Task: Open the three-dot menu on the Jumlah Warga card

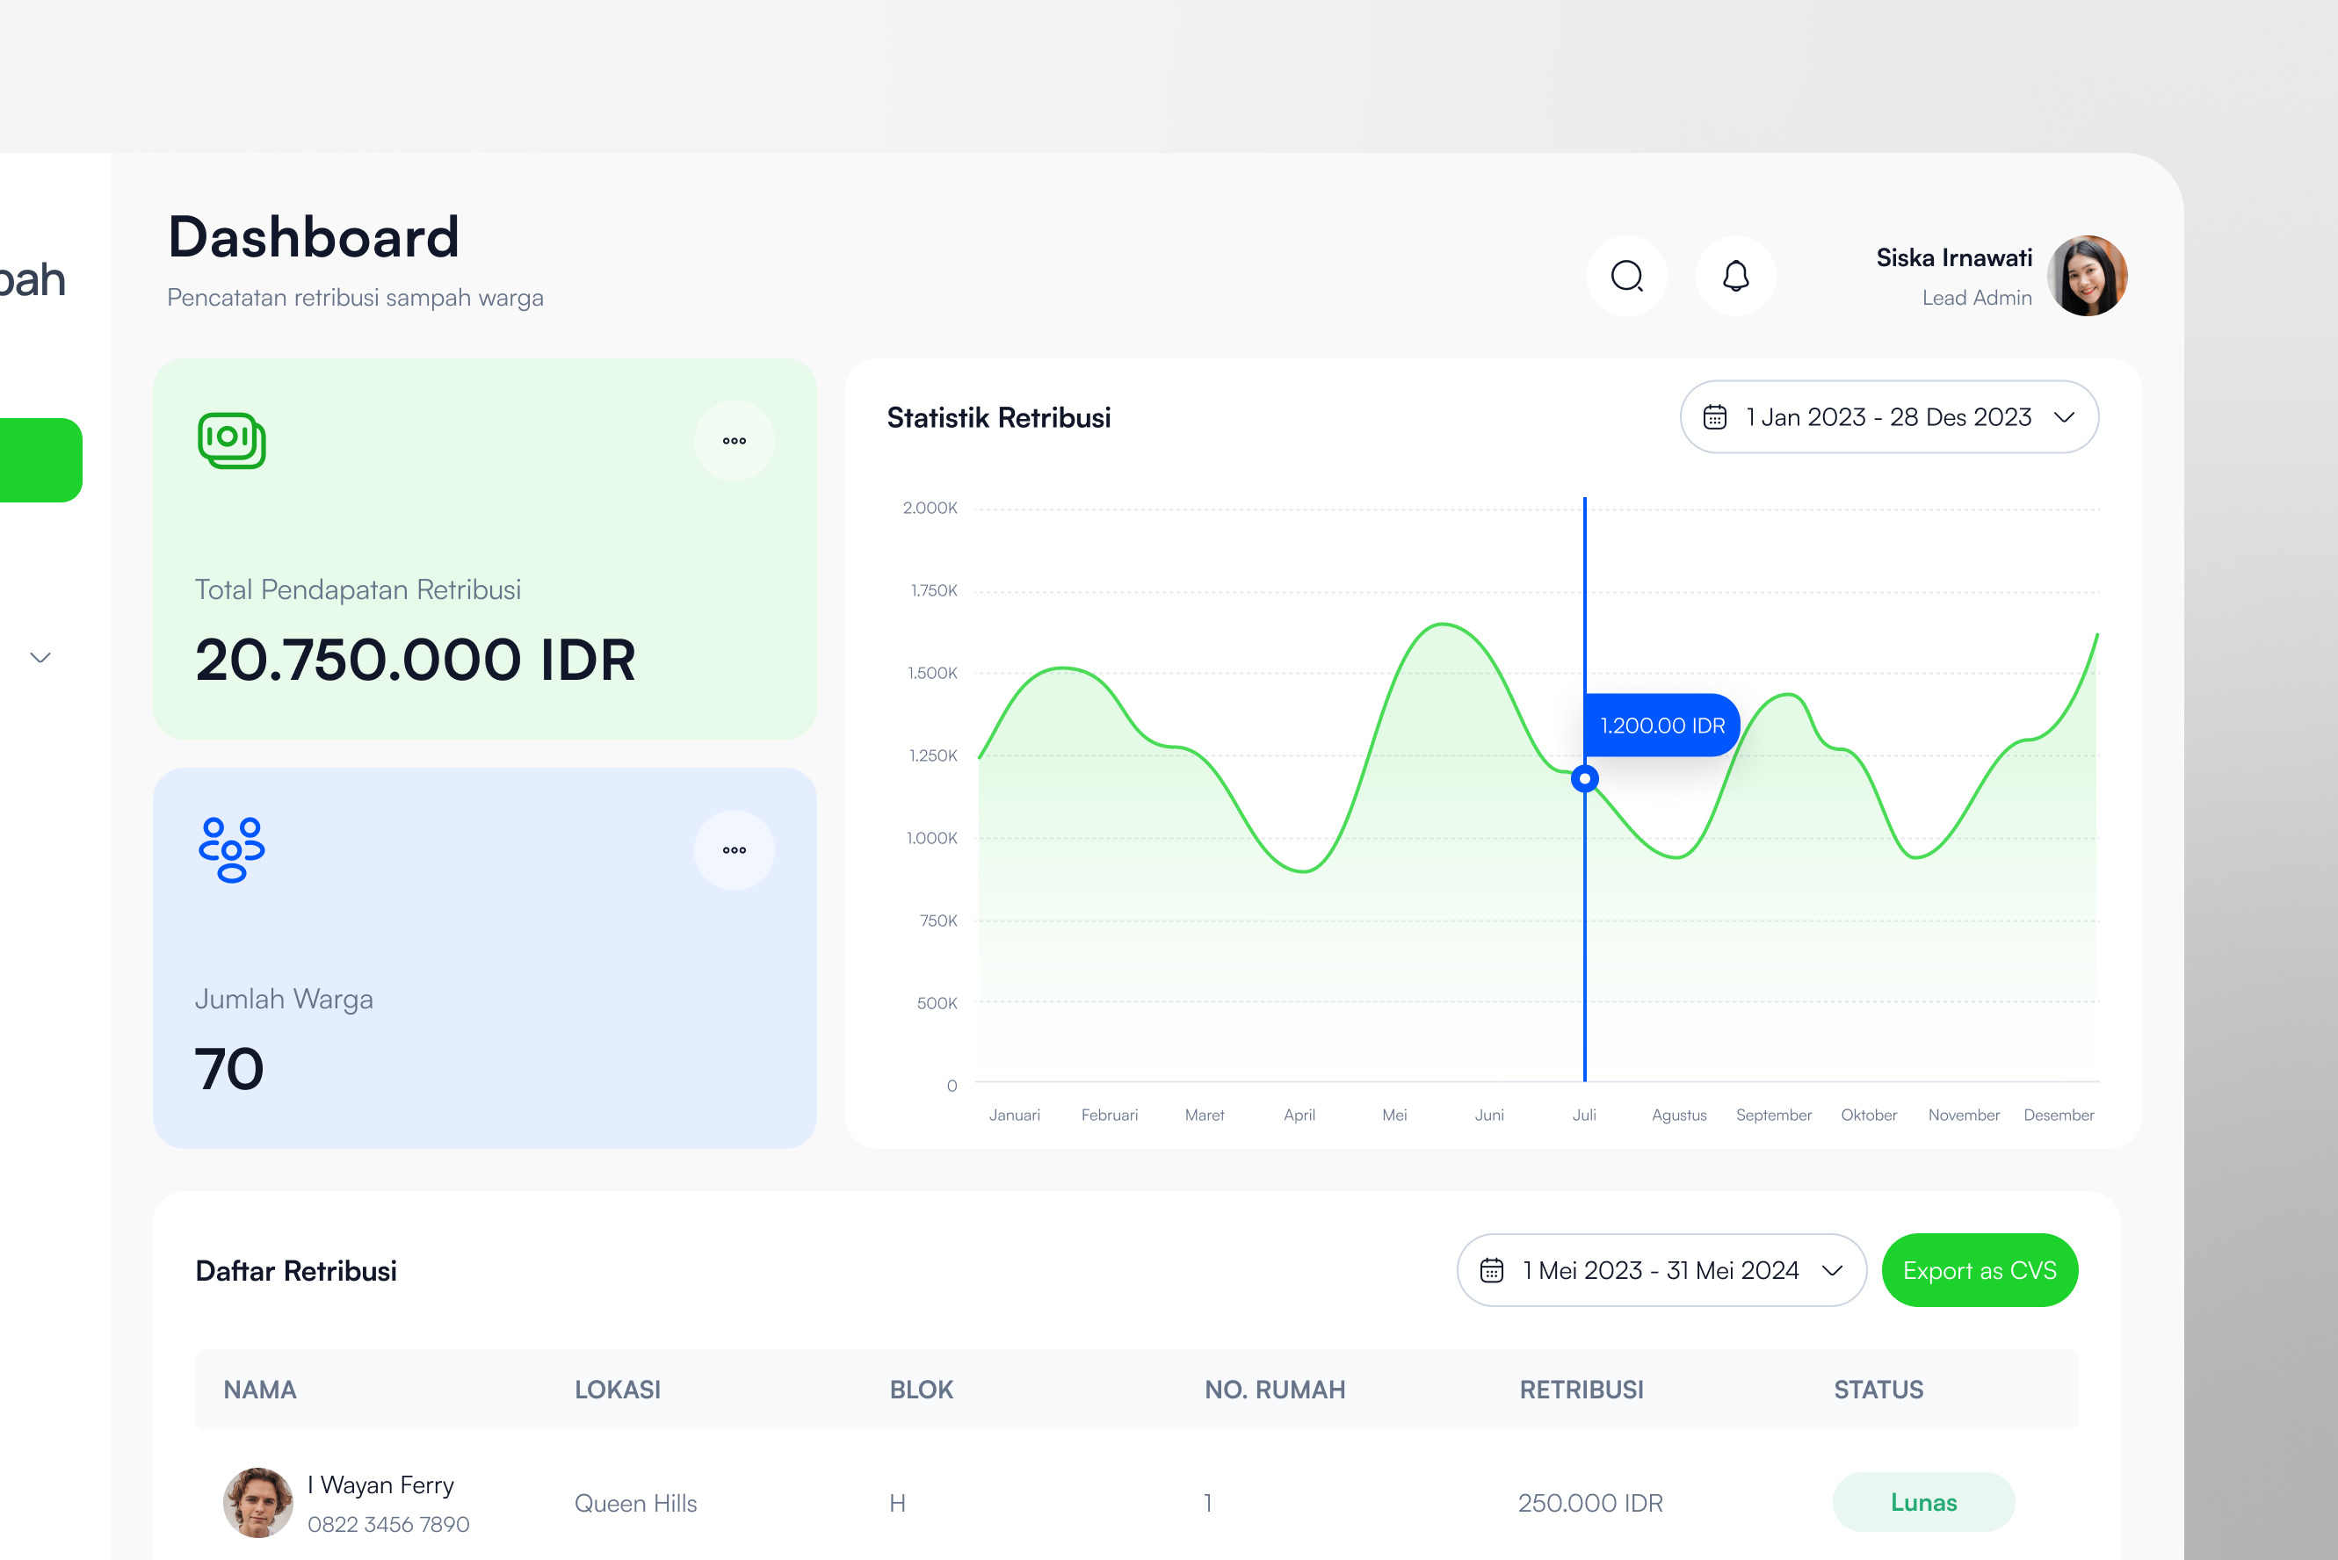Action: [735, 849]
